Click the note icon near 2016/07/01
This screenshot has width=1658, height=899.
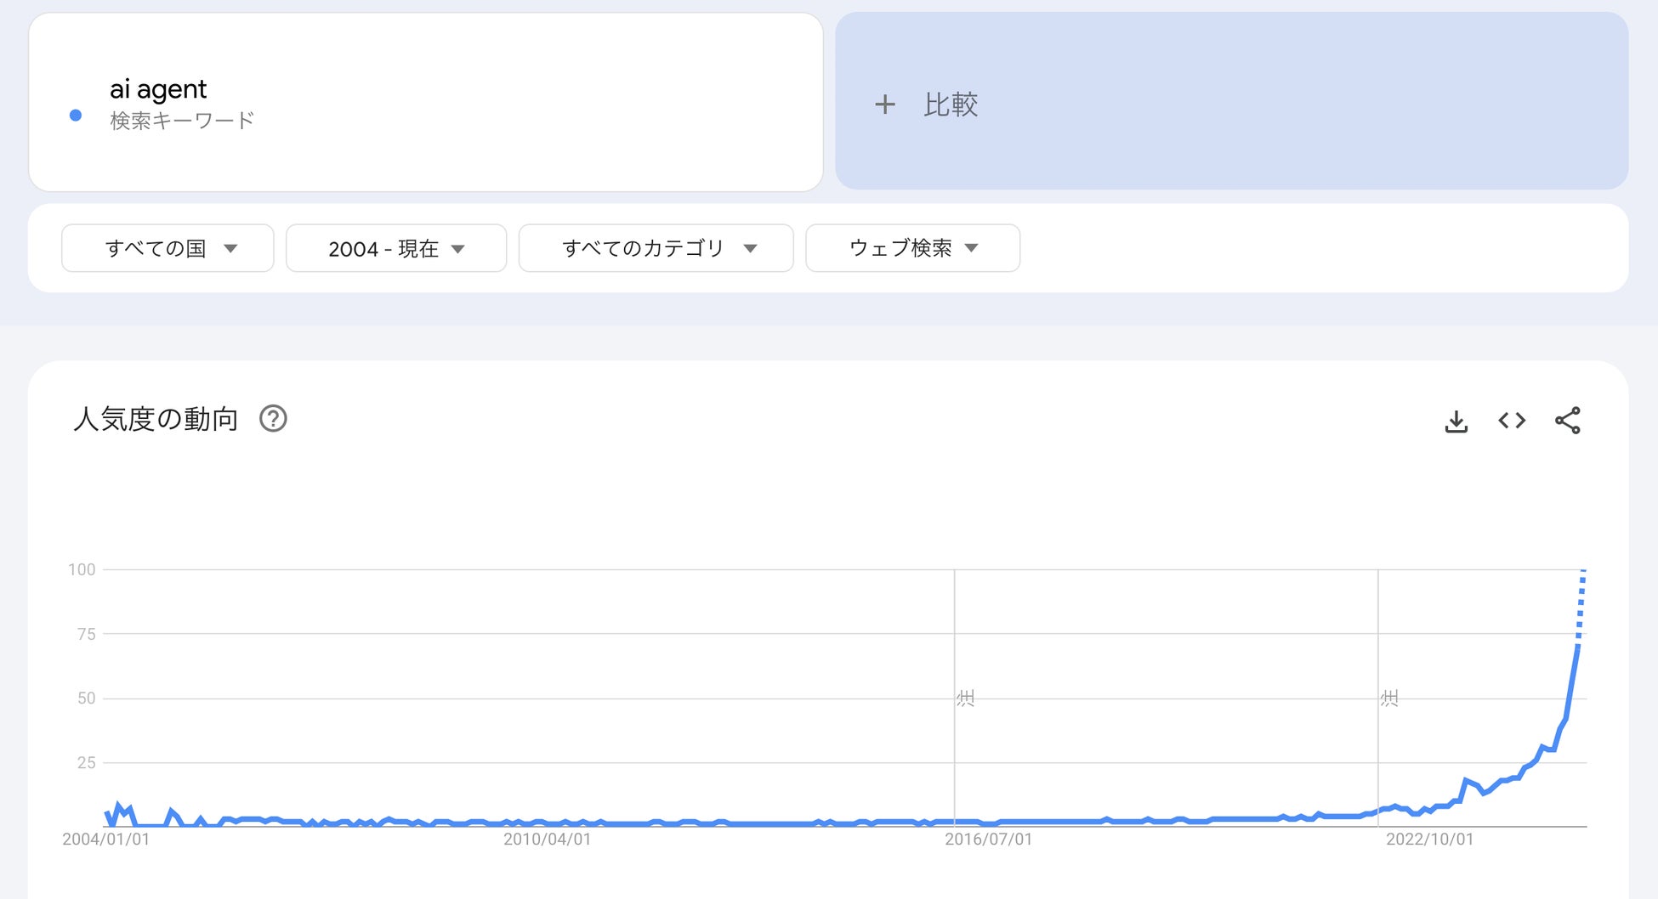coord(965,698)
